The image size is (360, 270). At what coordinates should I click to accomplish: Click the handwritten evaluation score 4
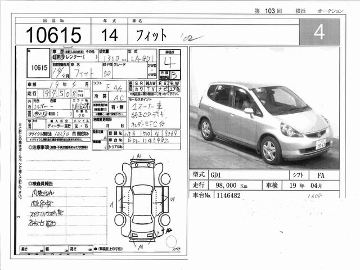point(169,62)
